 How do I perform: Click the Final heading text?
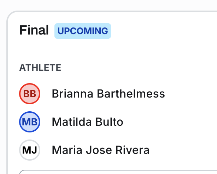click(34, 31)
